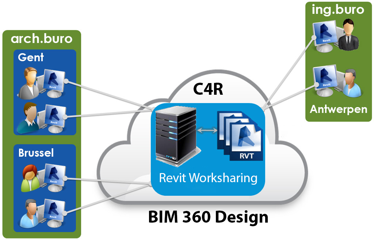Click the "BIM 360 Design" caption
Screen dimensions: 374x239
(208, 217)
